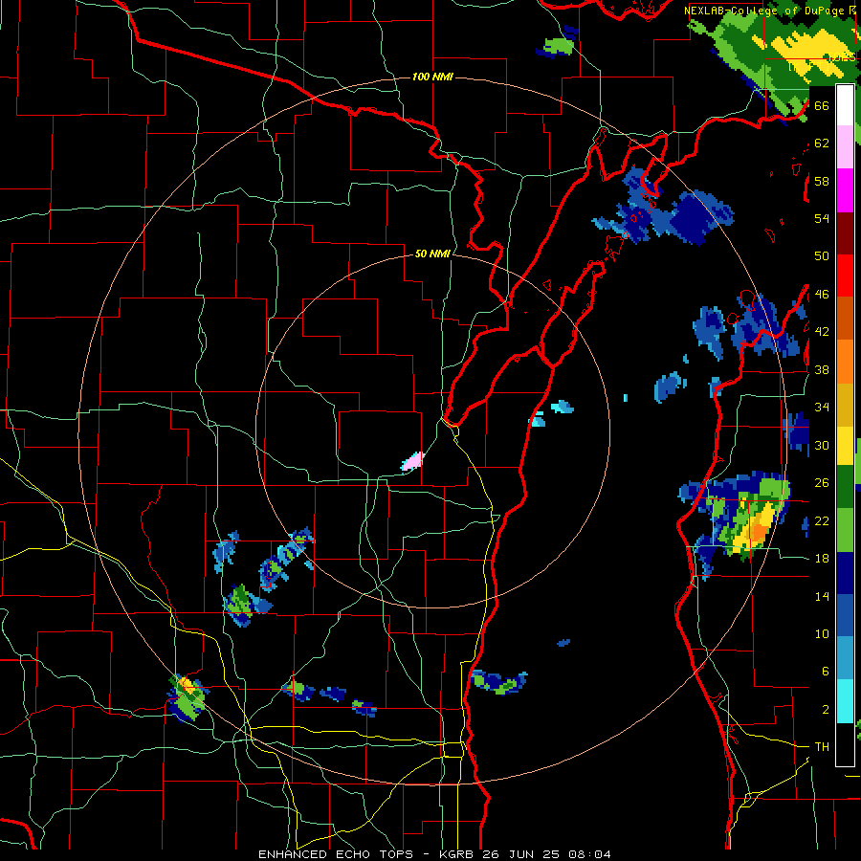The image size is (861, 861).
Task: Click the "58" legend scale value
Action: (822, 181)
